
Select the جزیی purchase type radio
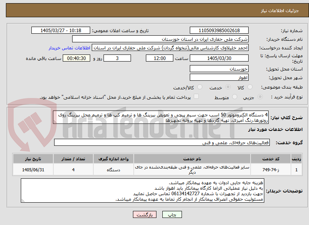pyautogui.click(x=260, y=96)
